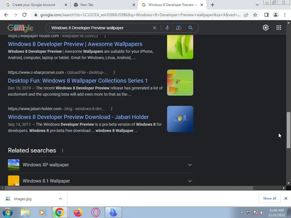Click the green Windows logo wallpaper thumbnail
The height and width of the screenshot is (218, 291).
180,83
